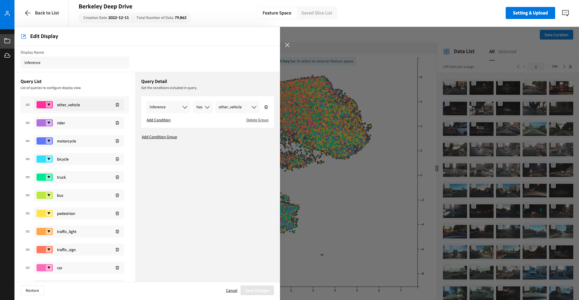Click the Edit Display pencil icon
The width and height of the screenshot is (579, 300).
coord(24,37)
